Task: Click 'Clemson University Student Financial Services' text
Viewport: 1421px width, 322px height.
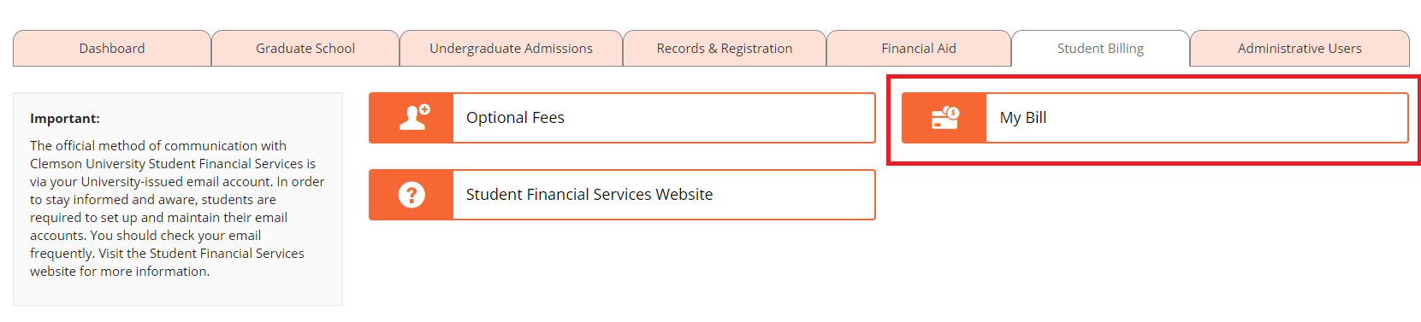Action: [167, 164]
